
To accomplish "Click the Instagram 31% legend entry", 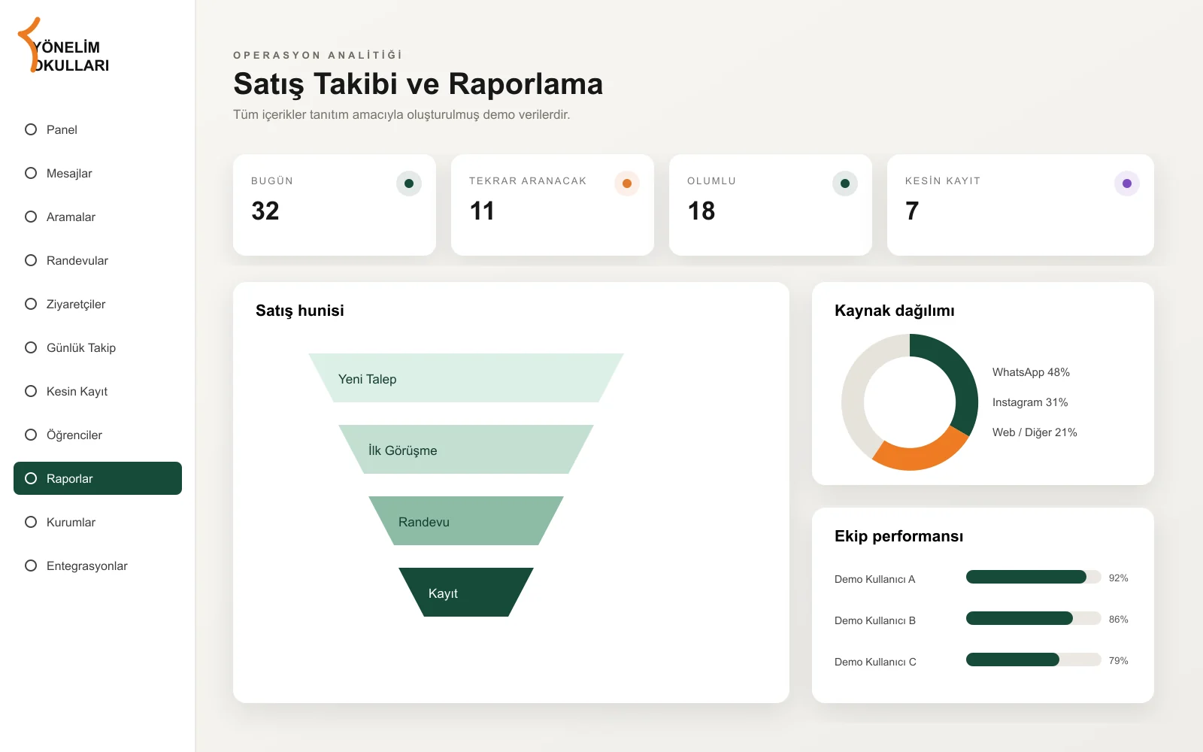I will pyautogui.click(x=1030, y=402).
